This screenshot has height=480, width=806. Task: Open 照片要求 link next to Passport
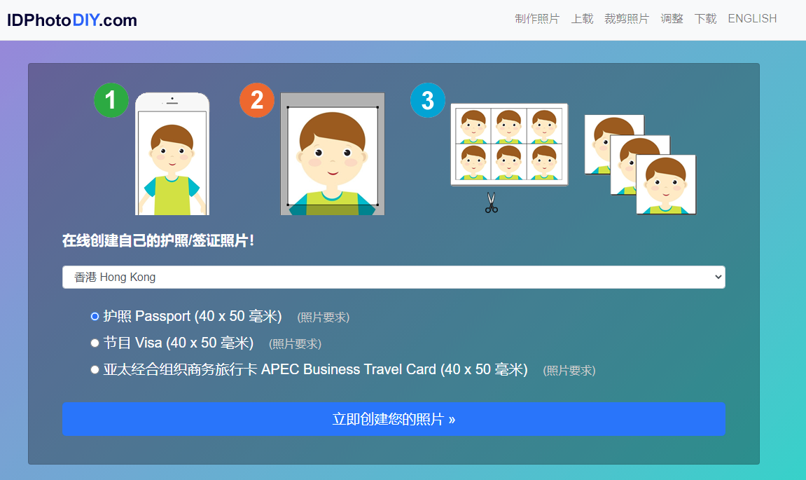(x=323, y=317)
